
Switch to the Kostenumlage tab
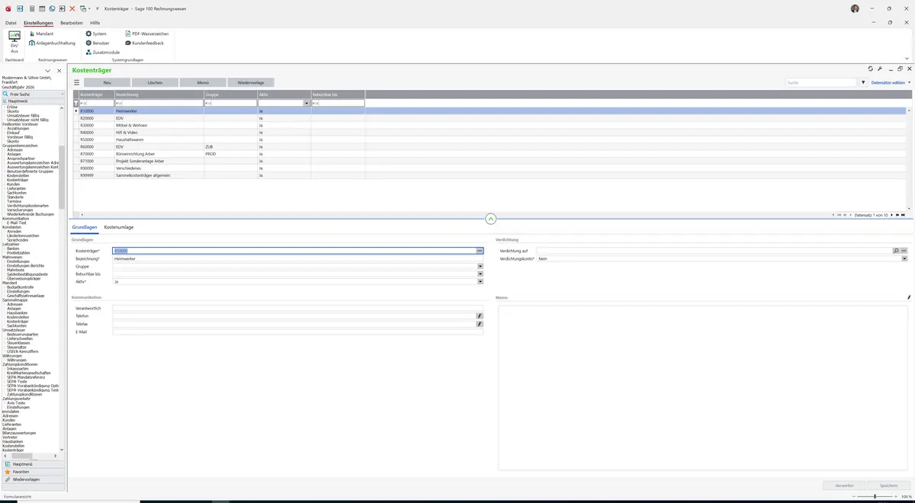tap(119, 227)
